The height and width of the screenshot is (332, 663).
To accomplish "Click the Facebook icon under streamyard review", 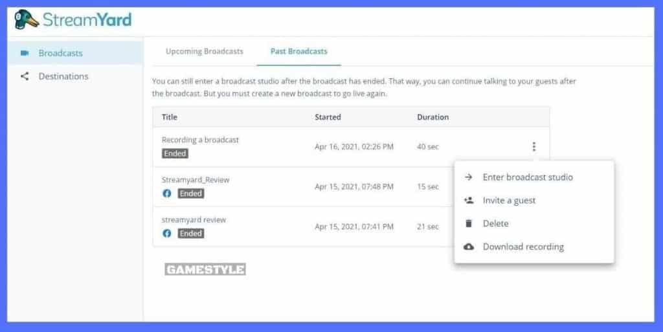I will (167, 233).
